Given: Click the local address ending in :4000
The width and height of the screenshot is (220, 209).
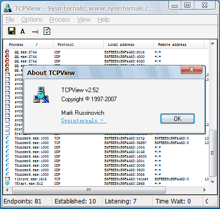Looking at the screenshot, I should click(x=125, y=57).
